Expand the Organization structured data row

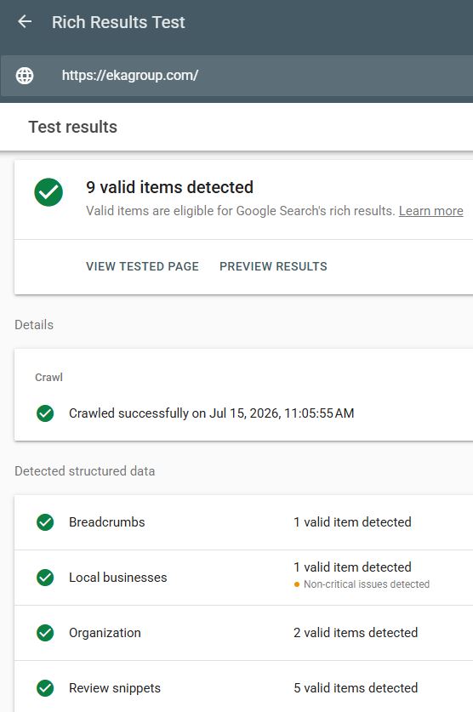coord(244,633)
